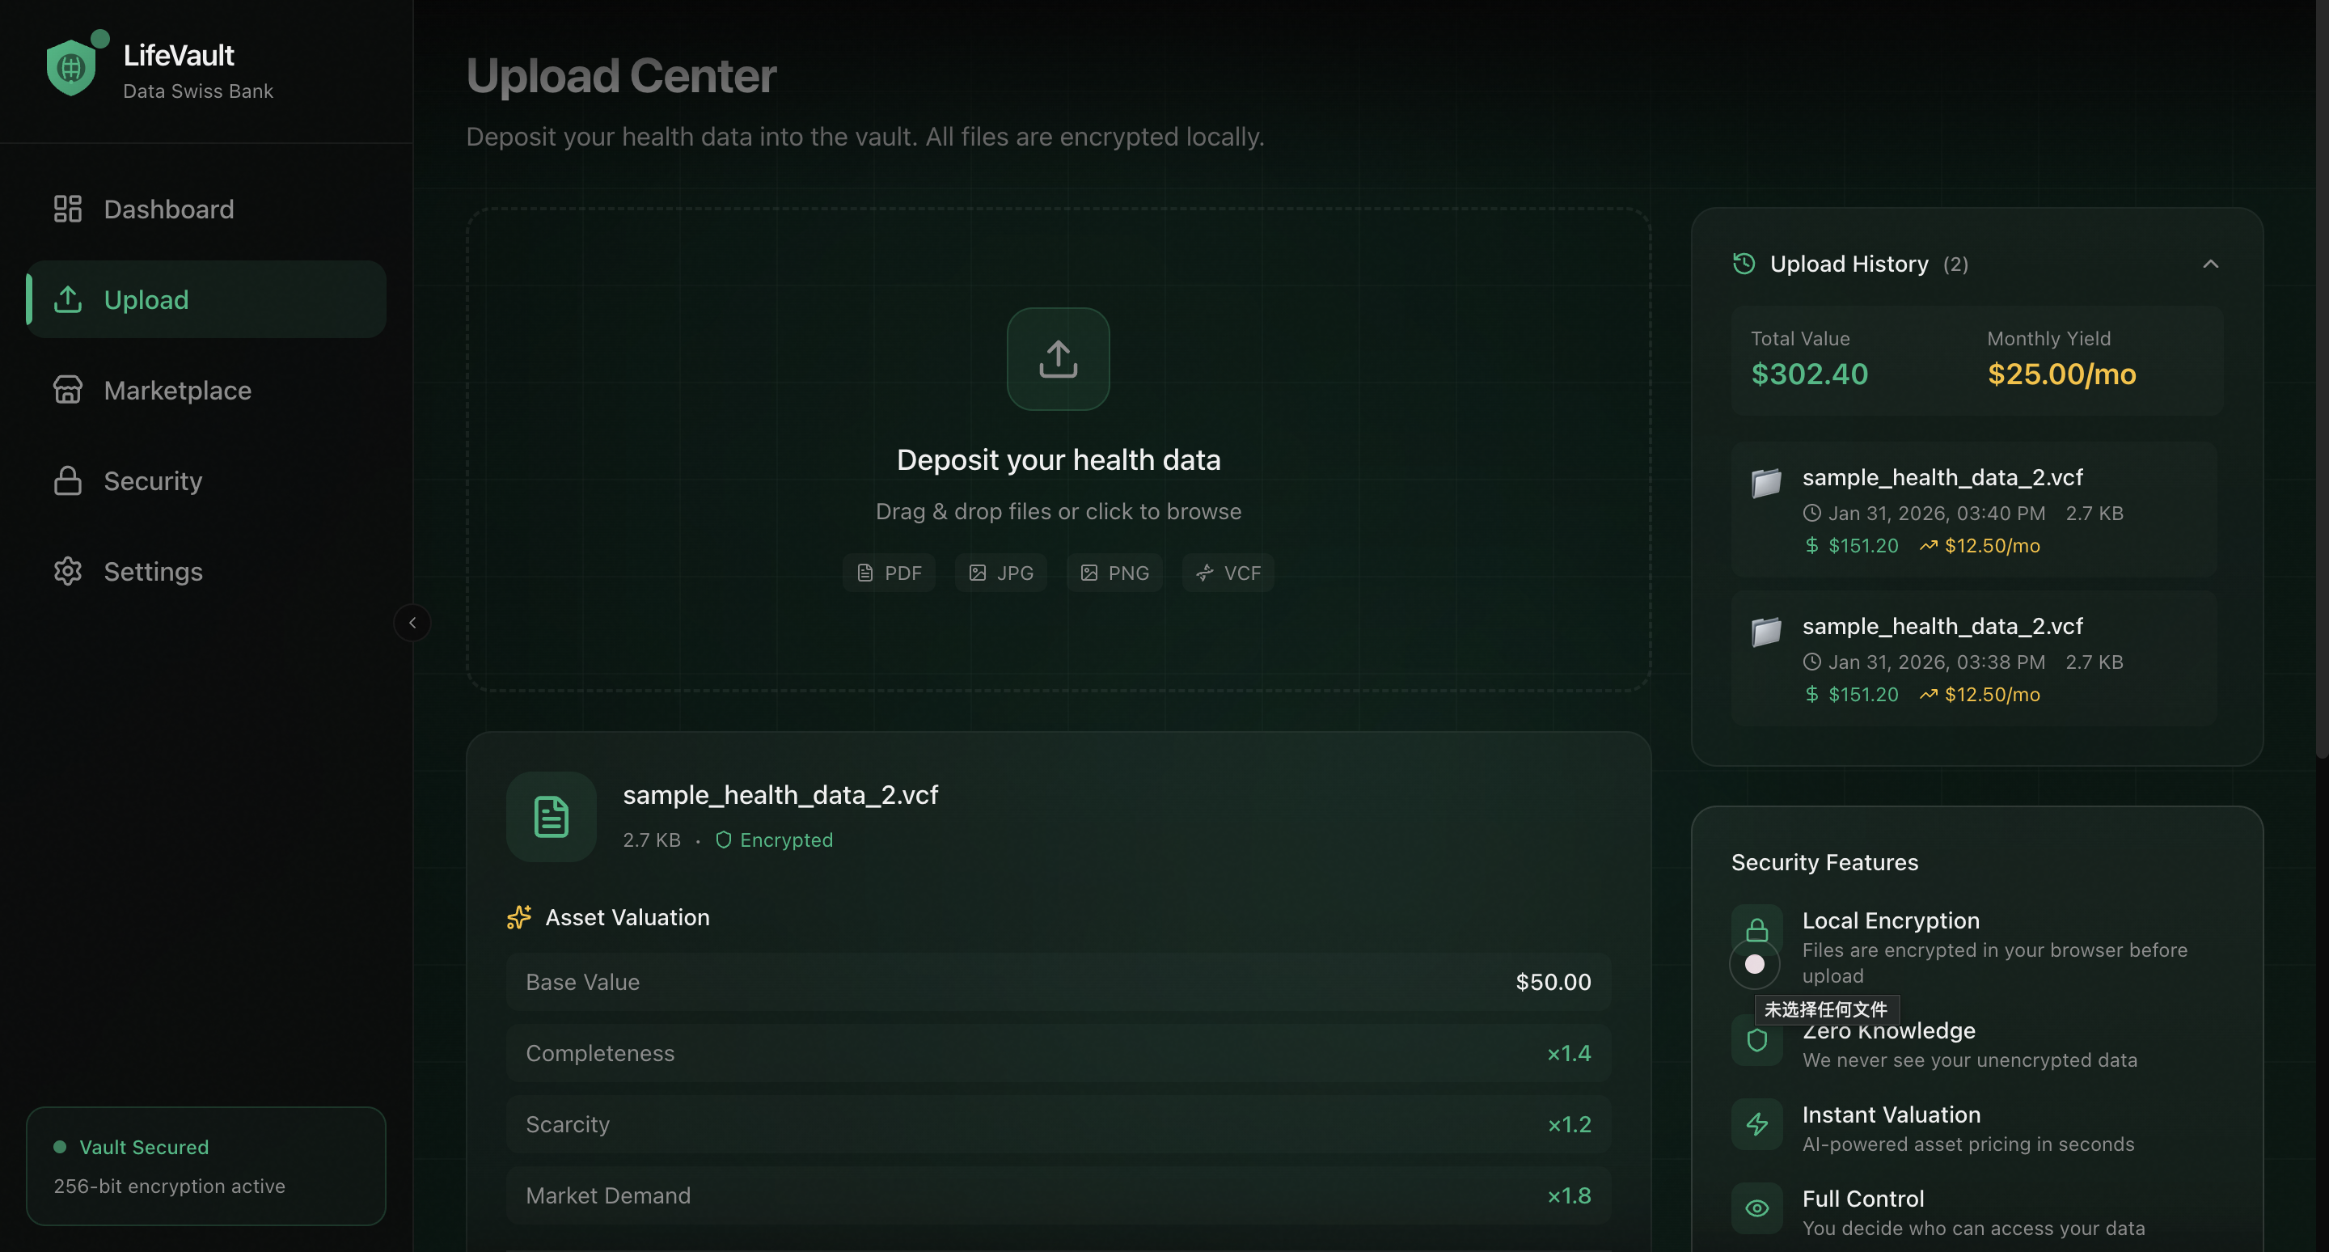Open the Dashboard page
Image resolution: width=2329 pixels, height=1252 pixels.
pyautogui.click(x=168, y=209)
